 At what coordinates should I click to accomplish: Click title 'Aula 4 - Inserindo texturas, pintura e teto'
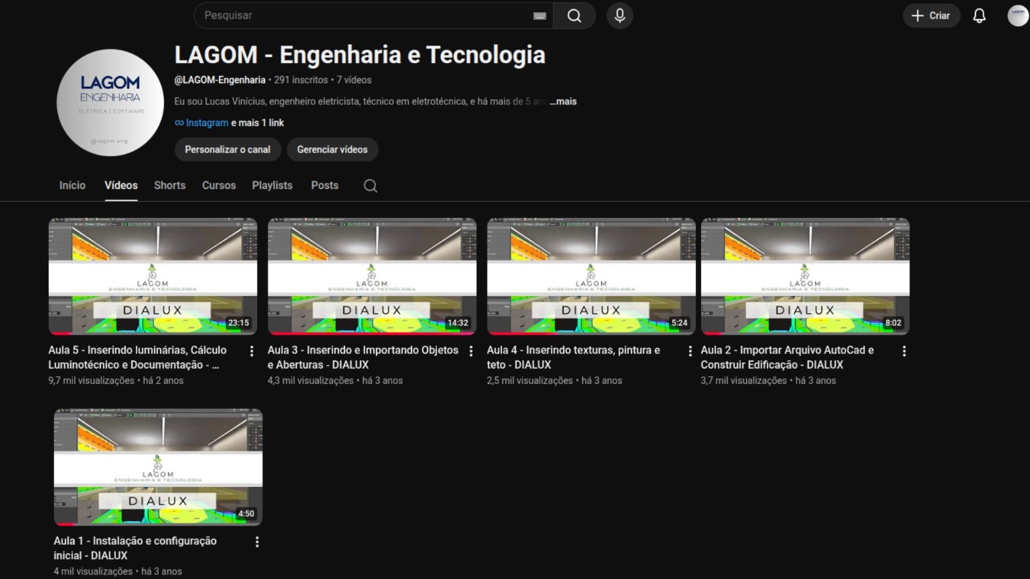(573, 358)
